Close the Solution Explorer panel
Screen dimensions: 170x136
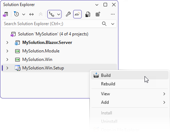click(x=114, y=5)
